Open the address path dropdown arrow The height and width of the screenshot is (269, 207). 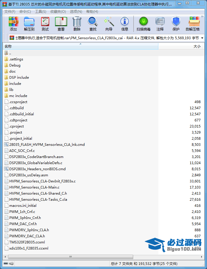click(x=202, y=38)
